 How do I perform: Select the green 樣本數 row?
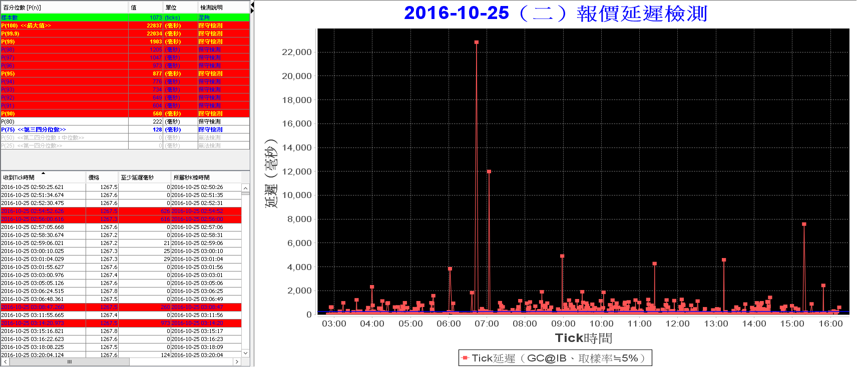[x=125, y=17]
